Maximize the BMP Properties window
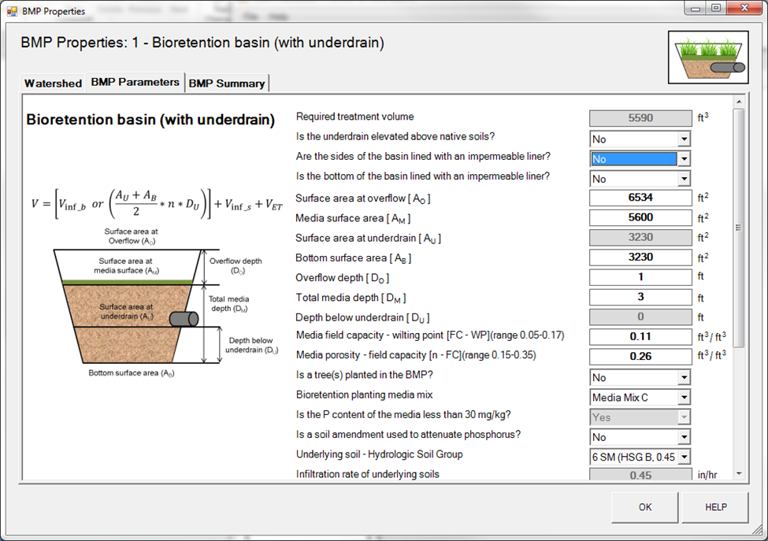The image size is (768, 541). (x=716, y=9)
